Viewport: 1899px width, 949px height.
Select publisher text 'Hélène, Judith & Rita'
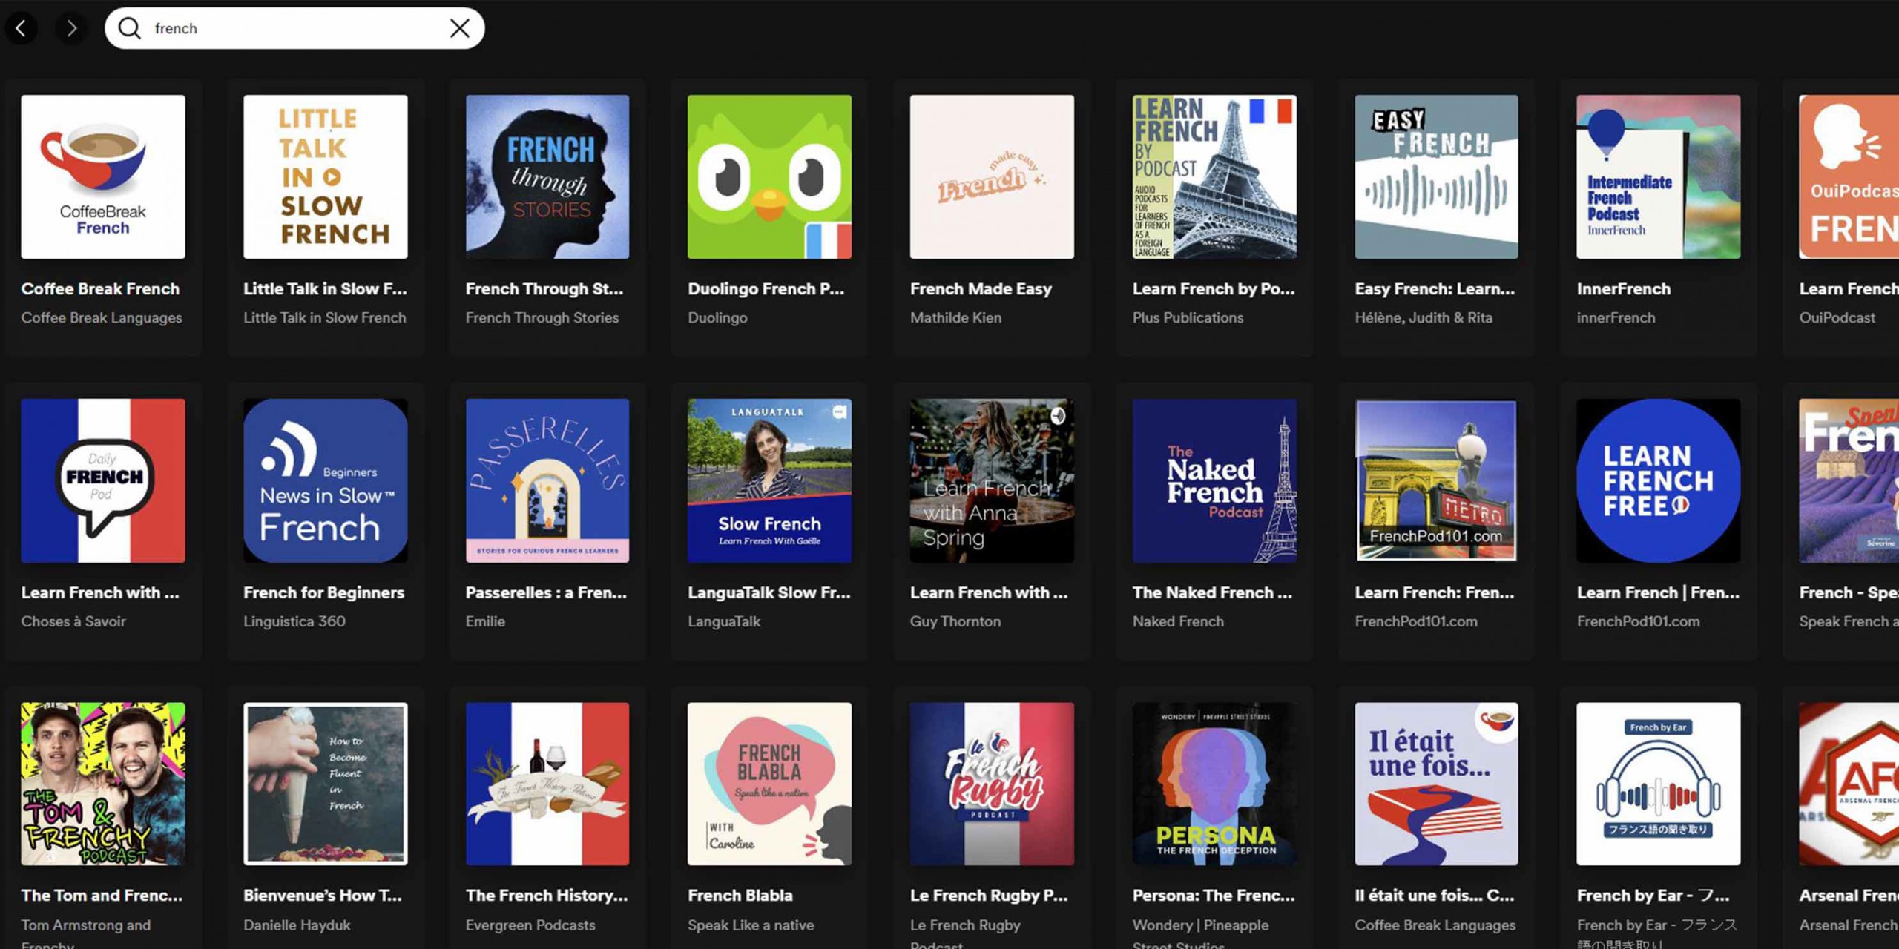point(1424,317)
